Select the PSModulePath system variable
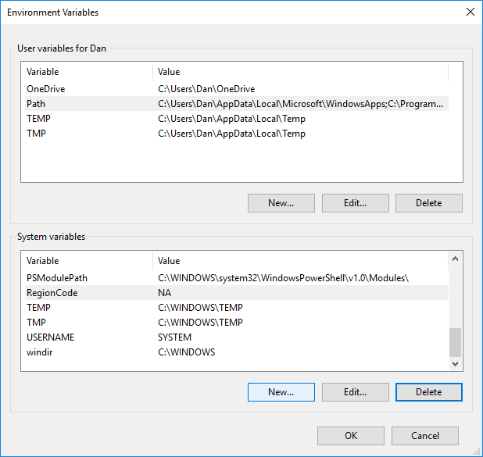 coord(55,278)
